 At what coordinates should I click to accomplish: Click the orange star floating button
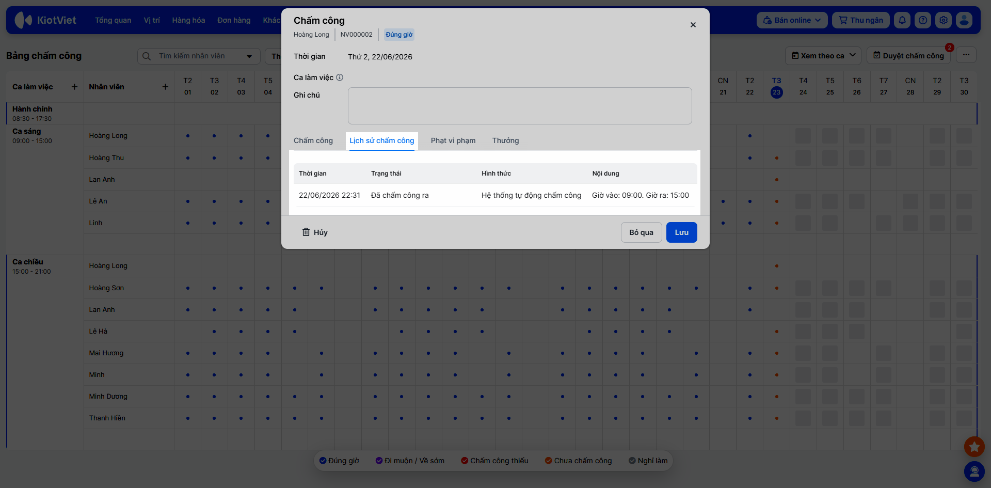974,446
